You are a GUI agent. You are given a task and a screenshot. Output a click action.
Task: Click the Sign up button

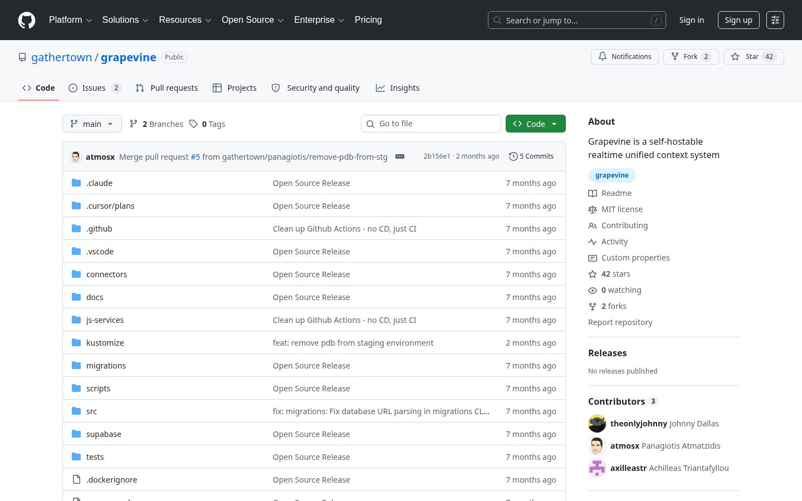click(x=739, y=20)
